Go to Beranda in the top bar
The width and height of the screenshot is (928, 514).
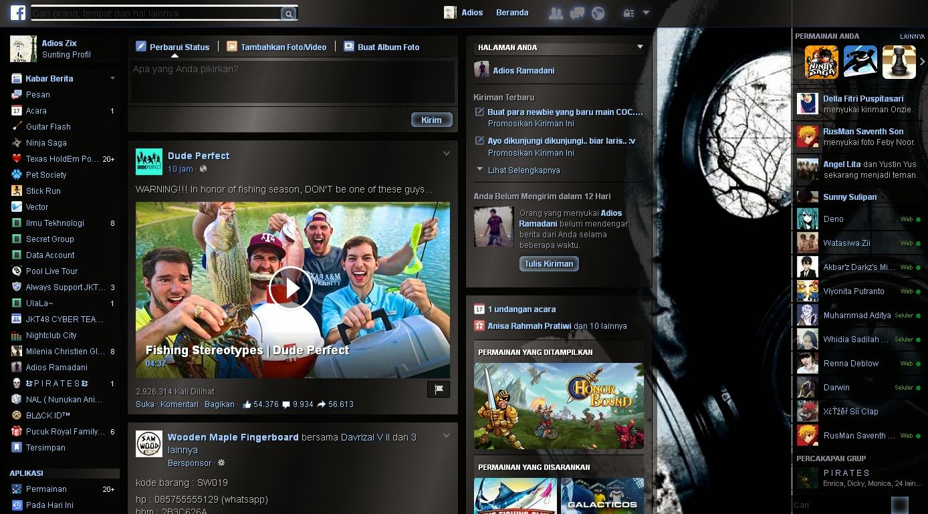[512, 13]
